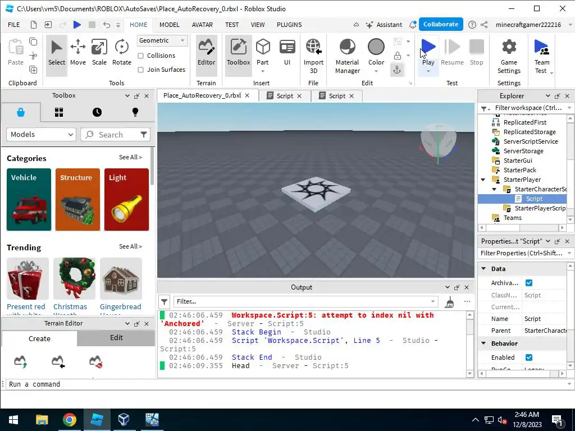Click See All next to Categories
Image resolution: width=575 pixels, height=431 pixels.
[x=130, y=157]
